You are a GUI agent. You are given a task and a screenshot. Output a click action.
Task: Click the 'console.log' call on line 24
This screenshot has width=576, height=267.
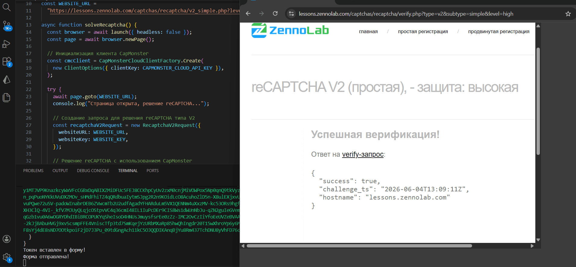coord(69,103)
